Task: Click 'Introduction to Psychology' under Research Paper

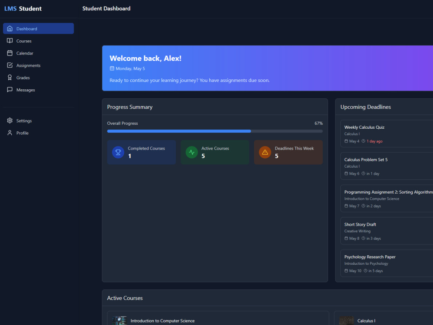Action: (x=366, y=263)
